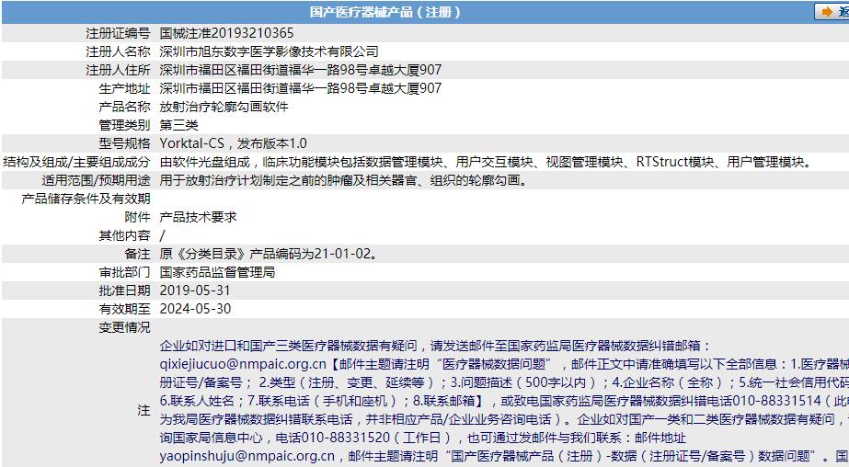Open the 产品技术要求 attachment
The width and height of the screenshot is (849, 467).
pos(198,217)
